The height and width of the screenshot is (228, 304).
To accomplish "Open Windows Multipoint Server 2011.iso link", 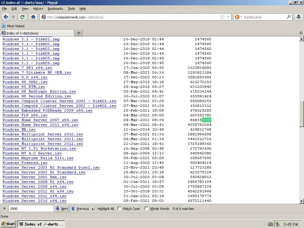I will pos(43,139).
